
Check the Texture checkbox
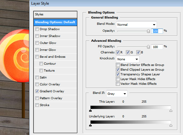coord(41,70)
